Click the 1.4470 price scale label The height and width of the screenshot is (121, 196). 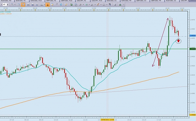click(192, 20)
